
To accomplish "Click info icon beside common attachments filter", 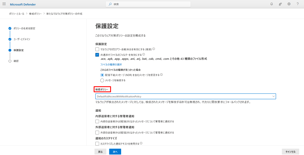I will point(143,55).
